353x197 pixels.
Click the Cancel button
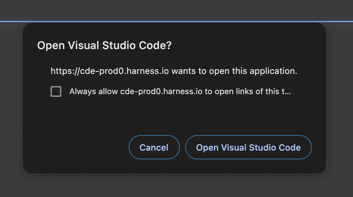[154, 147]
